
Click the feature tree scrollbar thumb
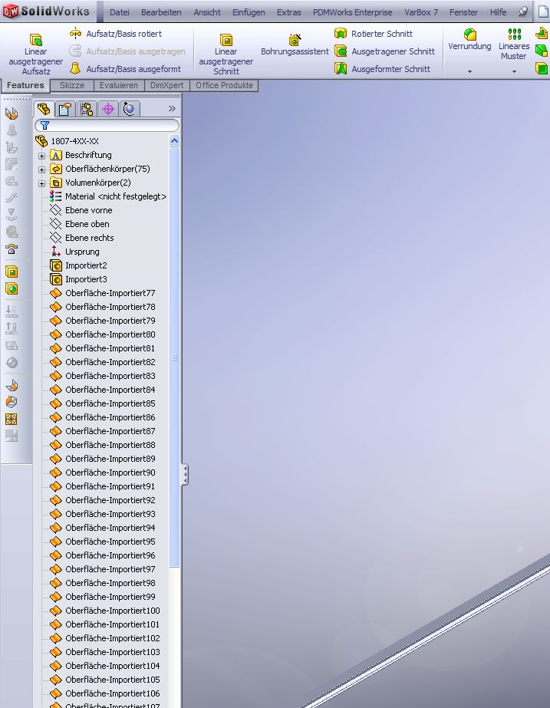tap(174, 357)
